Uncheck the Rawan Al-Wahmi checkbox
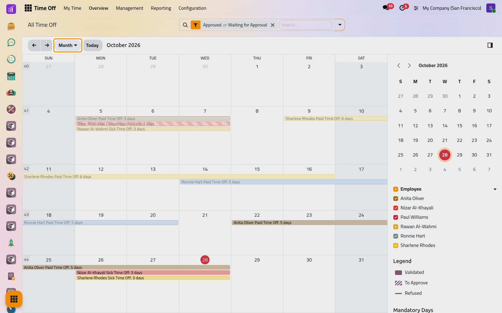 396,227
